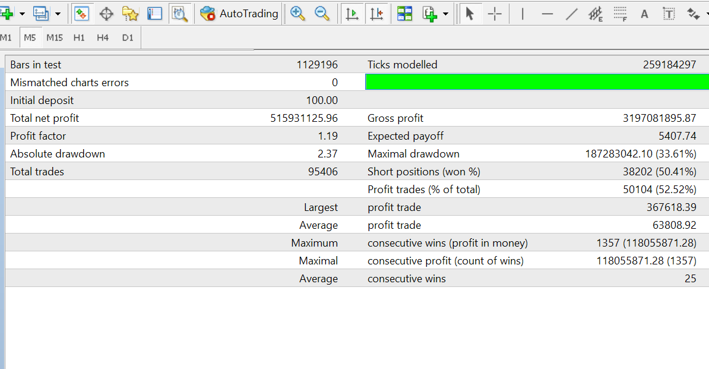Switch to M1 timeframe
The height and width of the screenshot is (369, 709).
(x=6, y=37)
